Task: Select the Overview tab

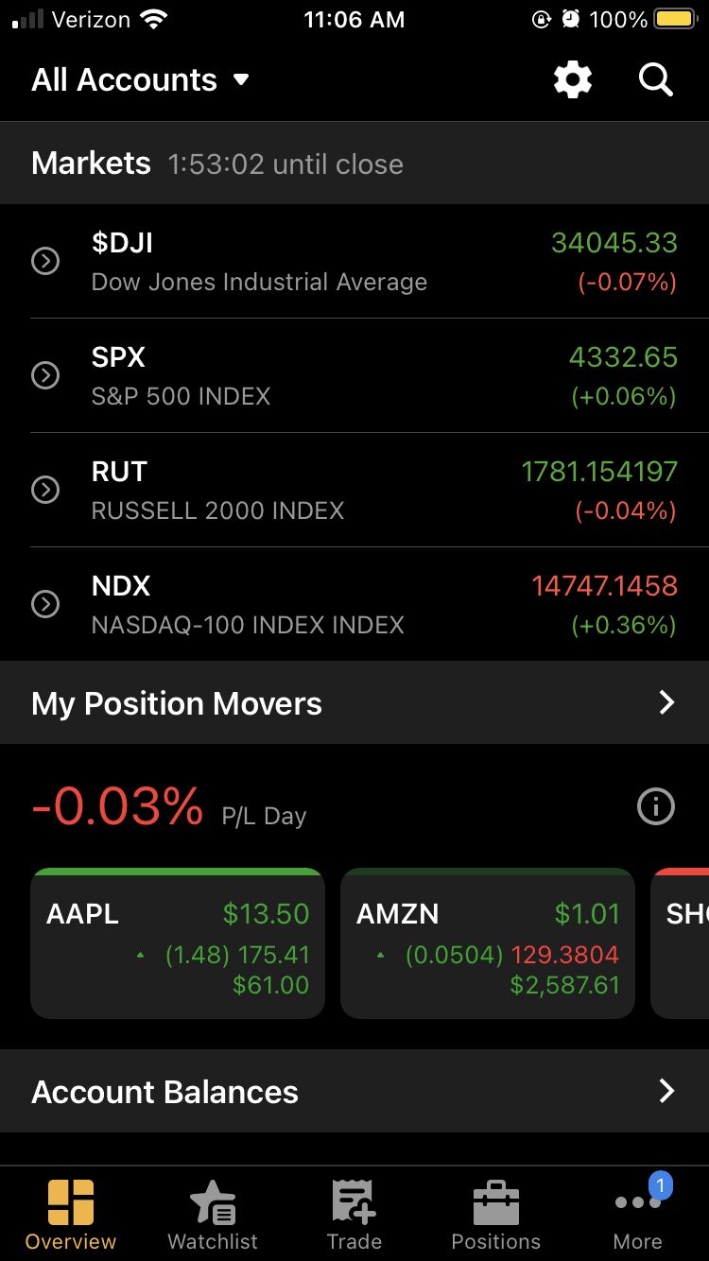Action: point(71,1215)
